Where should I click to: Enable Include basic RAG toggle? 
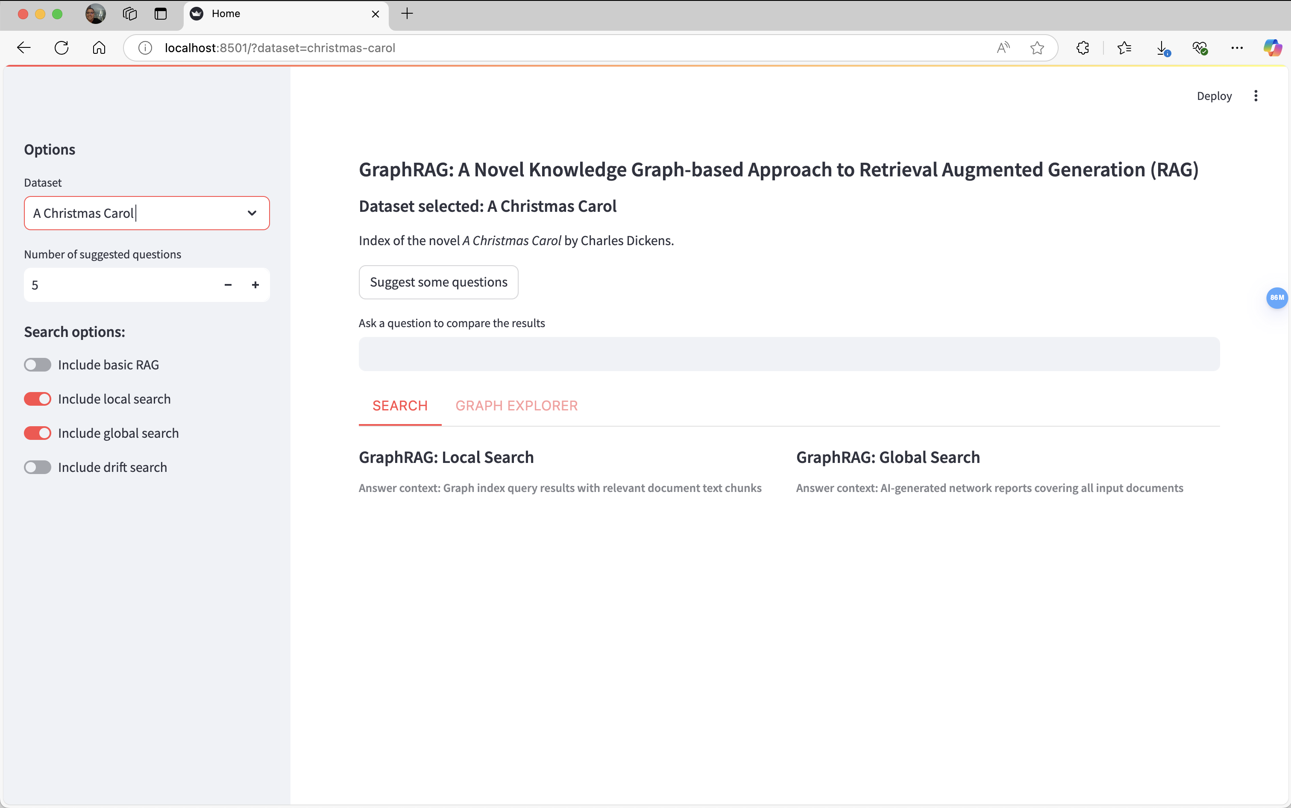point(38,365)
